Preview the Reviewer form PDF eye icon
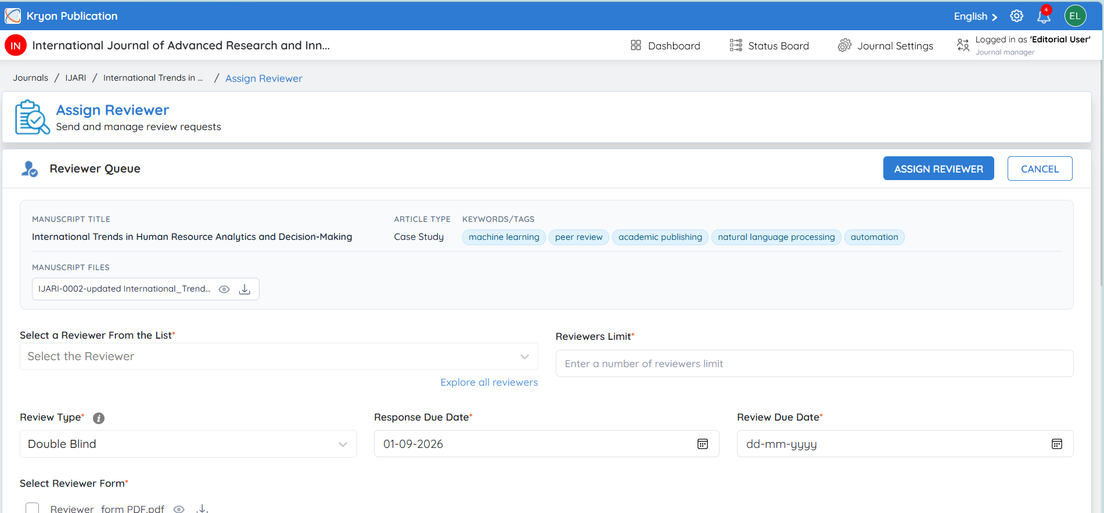The height and width of the screenshot is (513, 1104). 179,509
